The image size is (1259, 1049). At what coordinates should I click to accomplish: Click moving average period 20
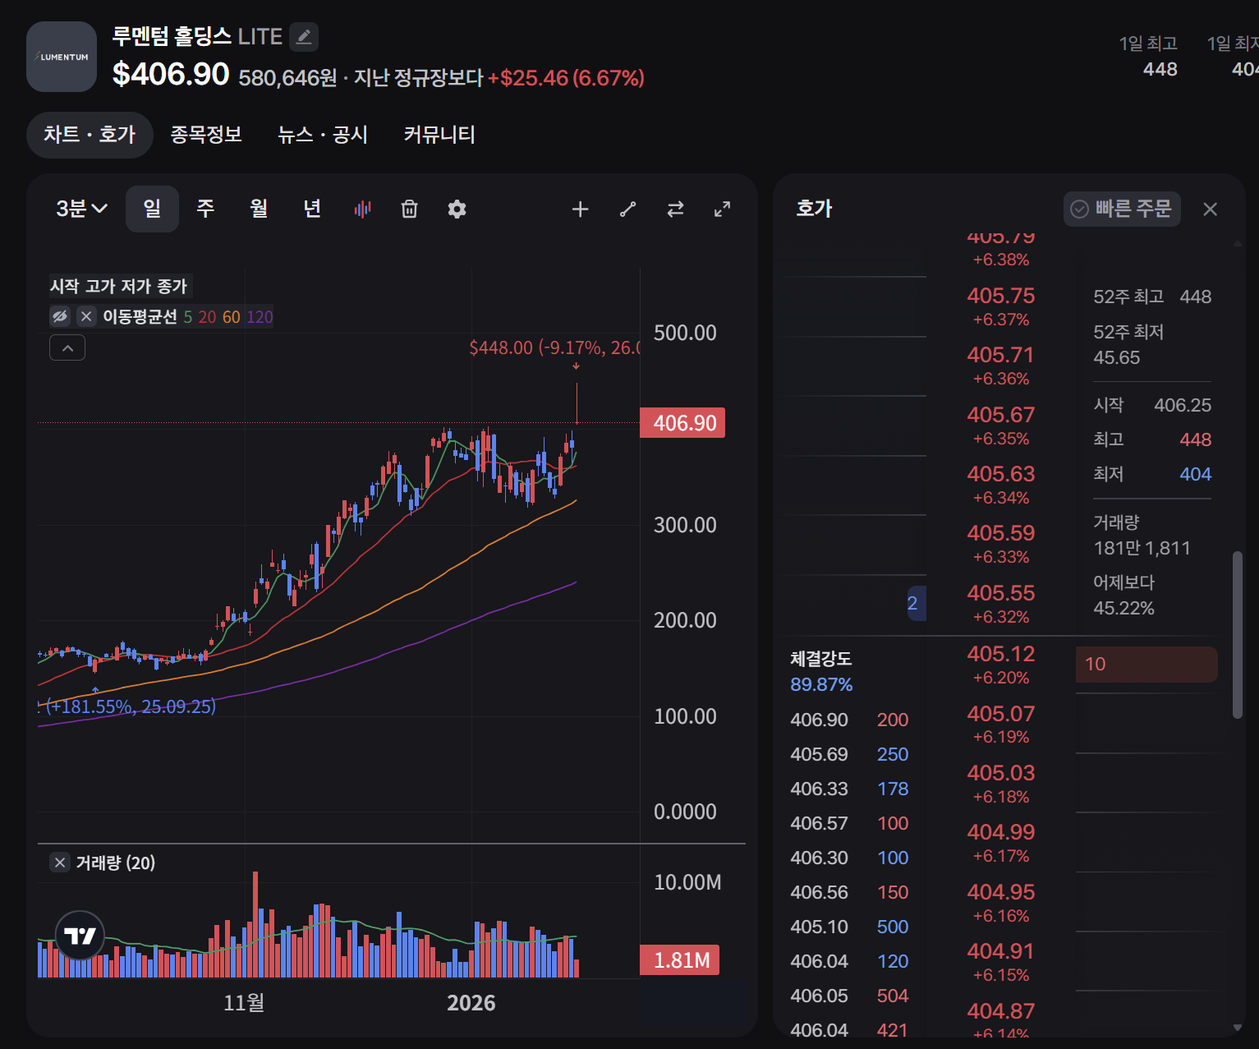coord(207,317)
